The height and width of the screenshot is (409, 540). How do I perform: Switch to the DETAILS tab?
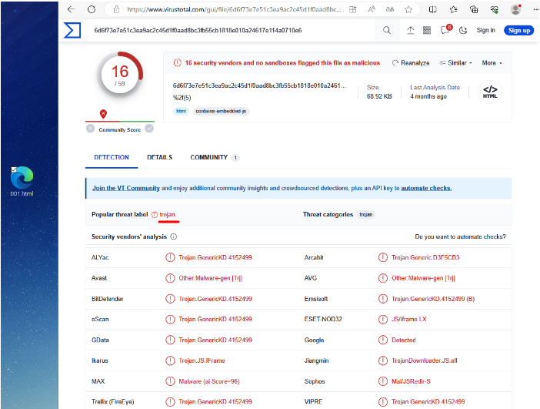pos(159,158)
